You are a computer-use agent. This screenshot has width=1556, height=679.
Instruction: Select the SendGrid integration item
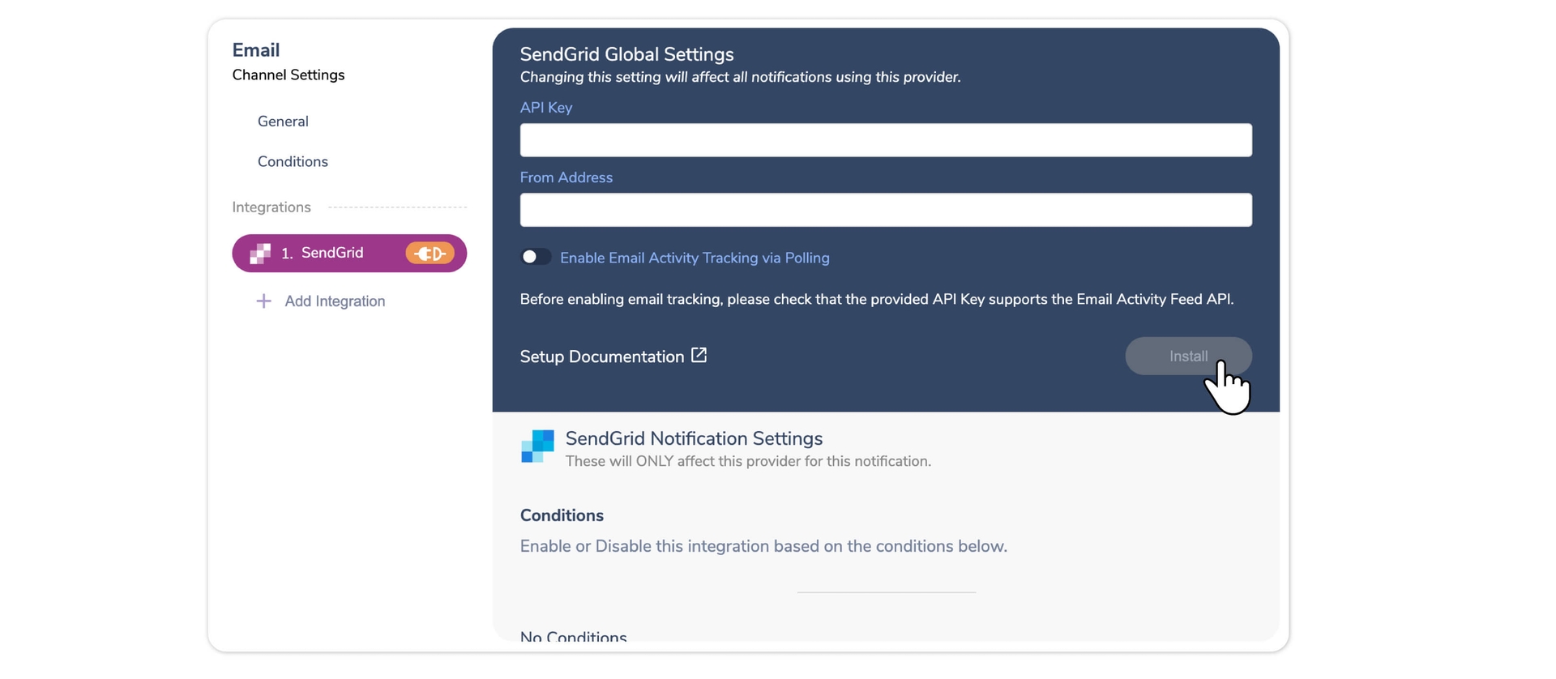332,254
